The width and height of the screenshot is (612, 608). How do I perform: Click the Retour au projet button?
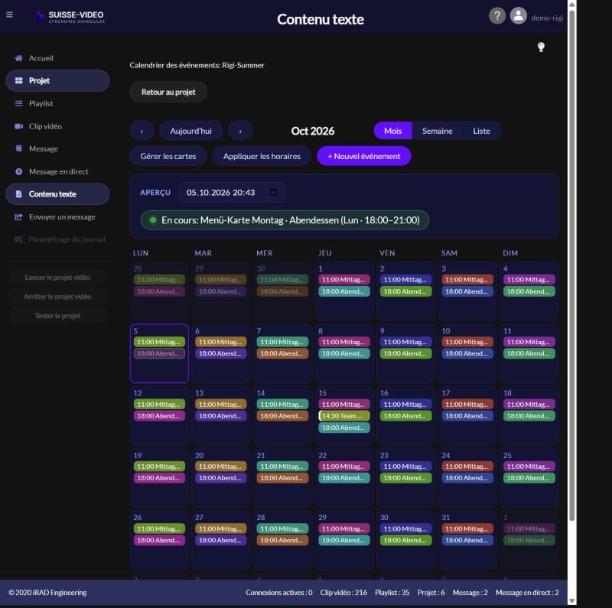point(168,92)
